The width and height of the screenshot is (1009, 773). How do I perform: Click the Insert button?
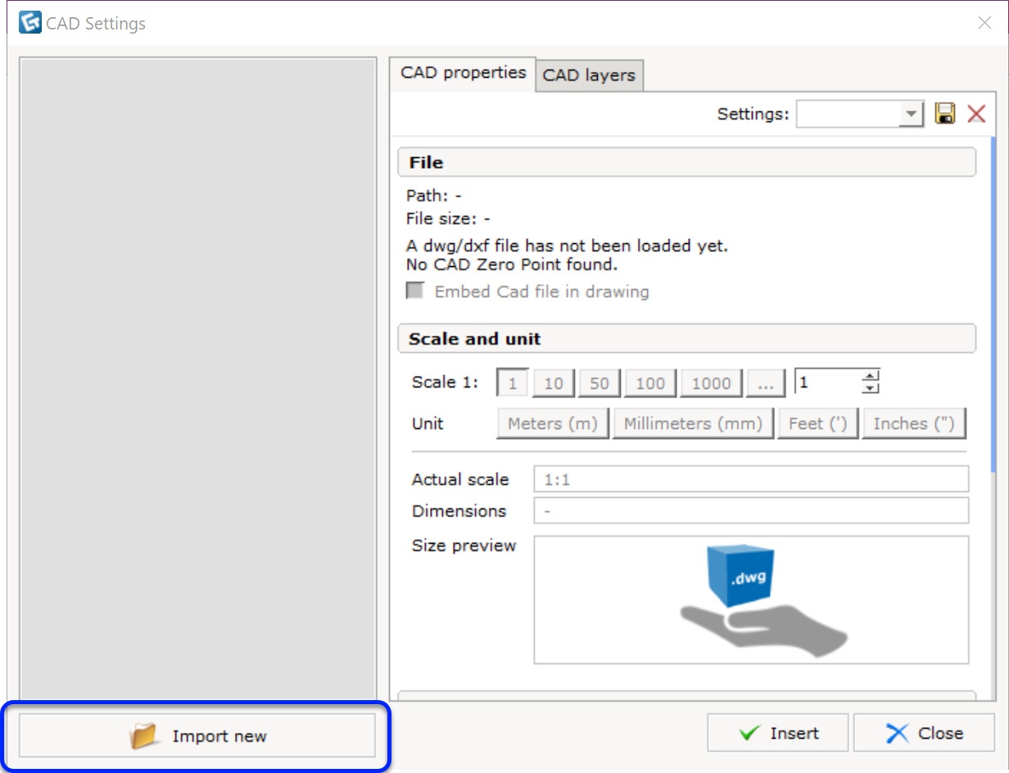point(777,733)
